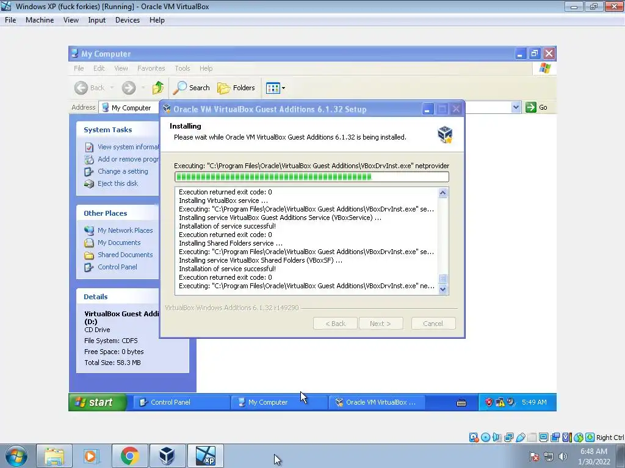Open My Network Places link
Viewport: 625px width, 468px height.
[x=125, y=230]
